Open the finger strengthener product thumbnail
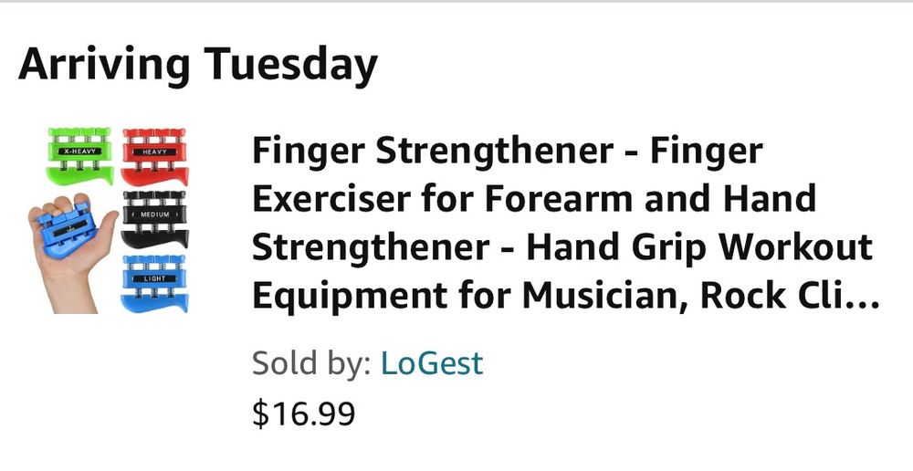This screenshot has height=471, width=913. click(x=110, y=220)
